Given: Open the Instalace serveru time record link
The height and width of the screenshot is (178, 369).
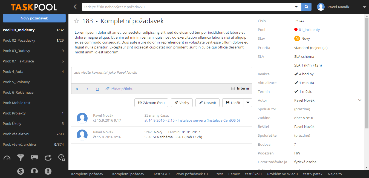Looking at the screenshot, I should pos(192,120).
